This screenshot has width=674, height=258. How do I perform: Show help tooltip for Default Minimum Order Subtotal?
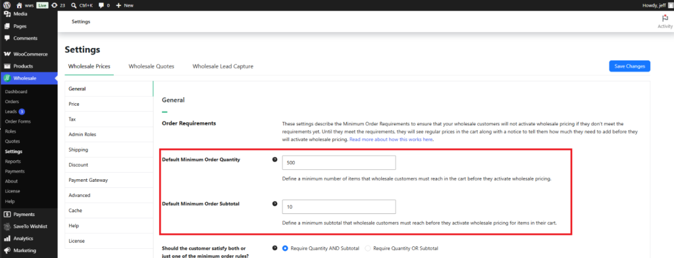(x=274, y=204)
